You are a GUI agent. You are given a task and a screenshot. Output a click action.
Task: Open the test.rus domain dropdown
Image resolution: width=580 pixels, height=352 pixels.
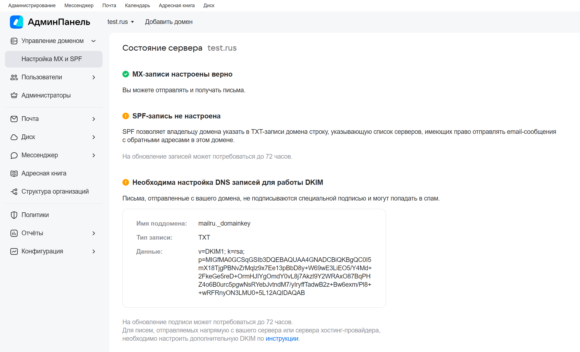click(121, 22)
